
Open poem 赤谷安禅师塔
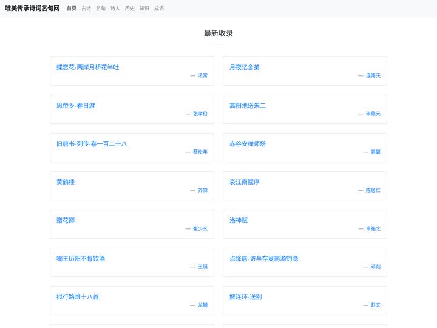click(x=248, y=143)
